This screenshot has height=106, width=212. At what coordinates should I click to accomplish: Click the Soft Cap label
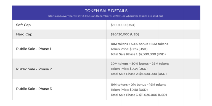(23, 25)
